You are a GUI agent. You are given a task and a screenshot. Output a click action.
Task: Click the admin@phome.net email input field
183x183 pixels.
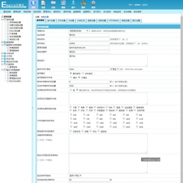89,48
